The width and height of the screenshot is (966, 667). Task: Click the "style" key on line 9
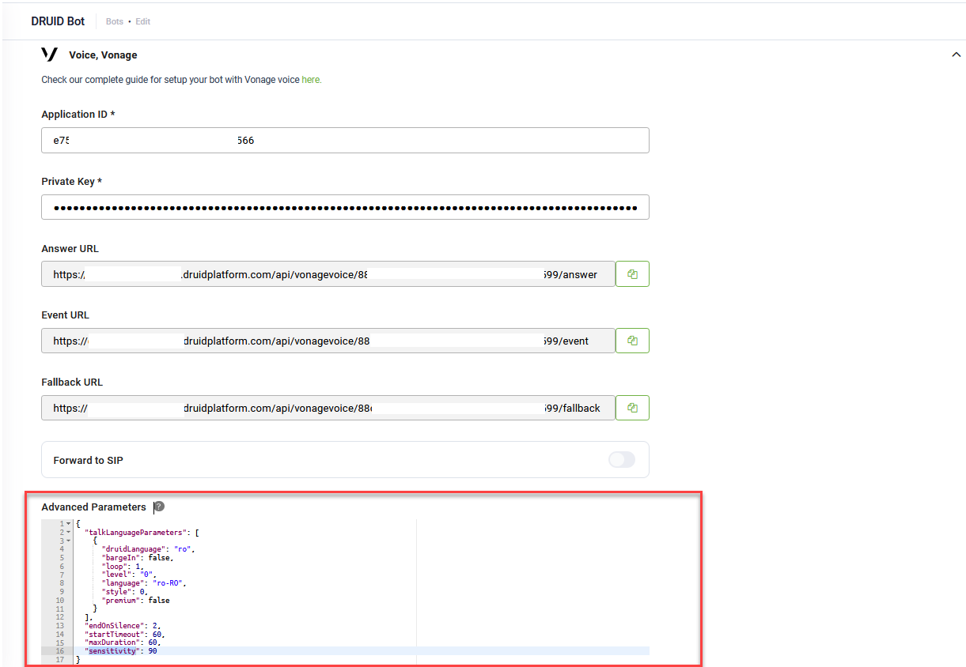coord(116,592)
